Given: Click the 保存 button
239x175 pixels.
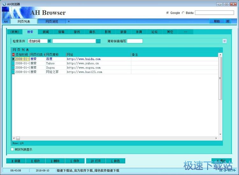Looking at the screenshot, I should 75,161.
